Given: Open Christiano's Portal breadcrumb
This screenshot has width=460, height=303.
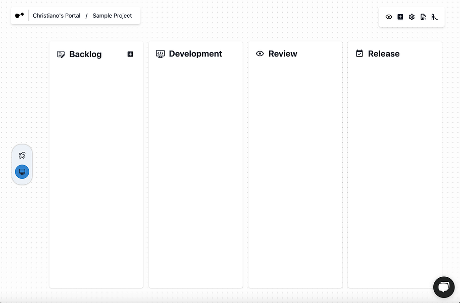Looking at the screenshot, I should [x=57, y=16].
